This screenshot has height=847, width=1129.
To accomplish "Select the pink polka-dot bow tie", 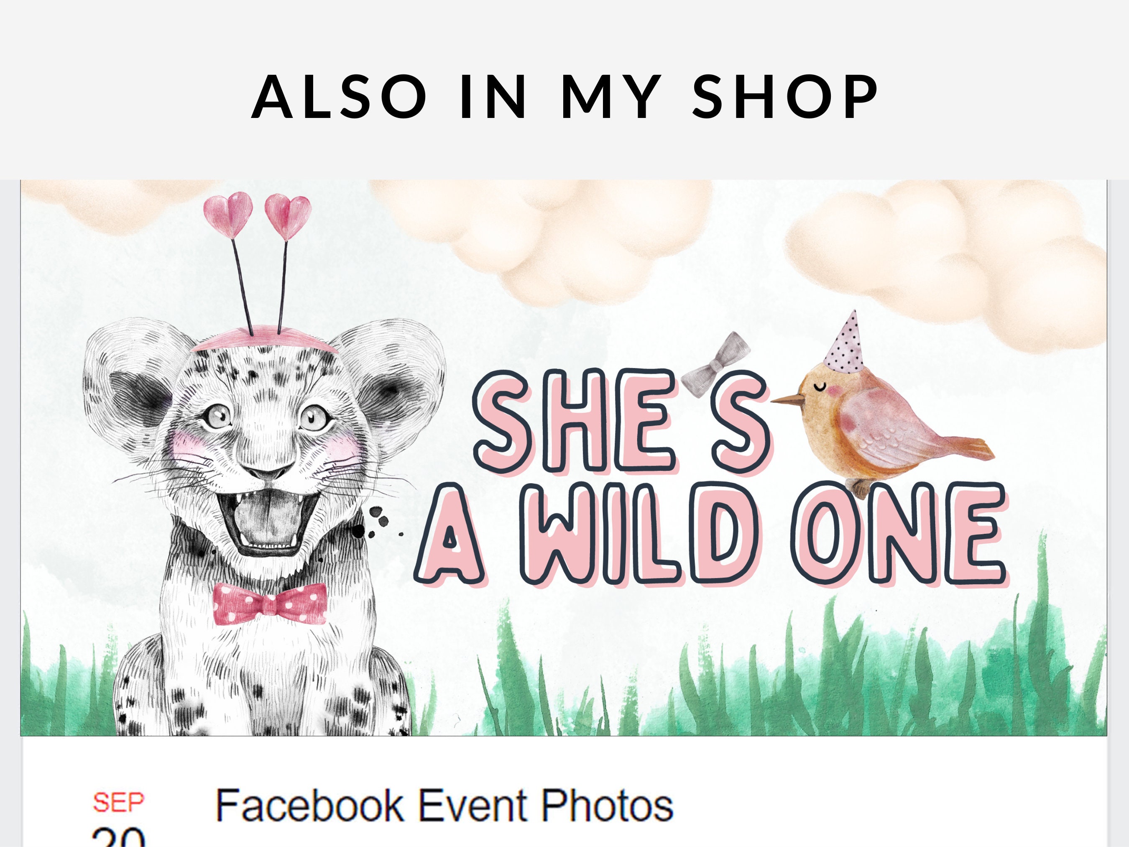I will pos(270,604).
